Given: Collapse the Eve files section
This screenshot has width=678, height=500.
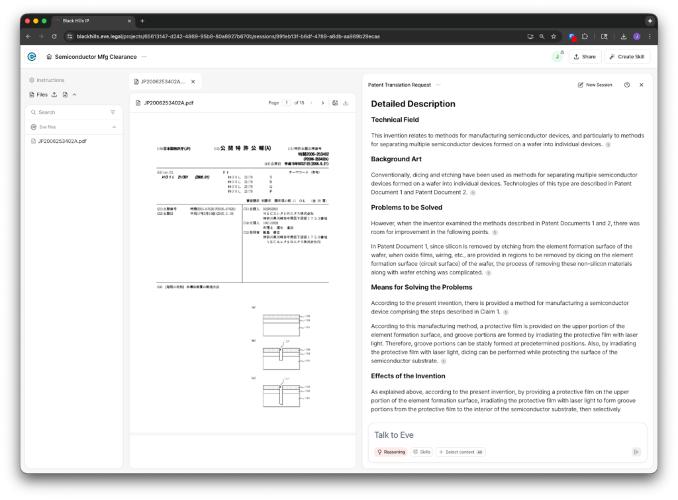Looking at the screenshot, I should point(114,127).
